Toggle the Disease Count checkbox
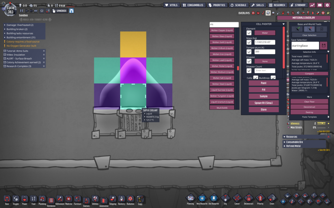Screen dimensions: 334x208 click(249, 70)
